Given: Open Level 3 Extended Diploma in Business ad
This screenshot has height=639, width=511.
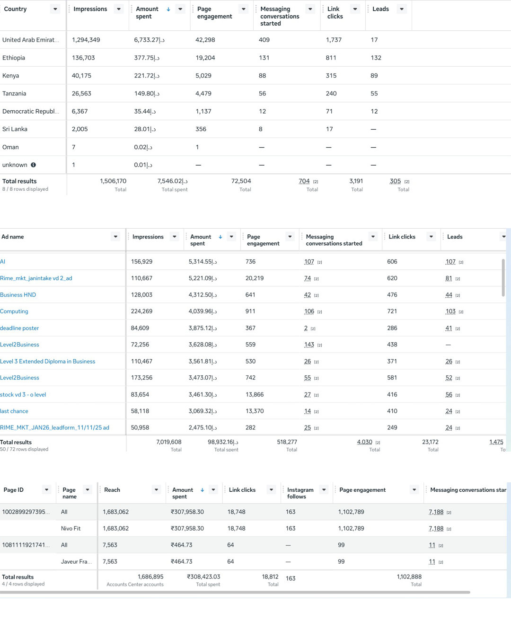Looking at the screenshot, I should click(x=47, y=361).
